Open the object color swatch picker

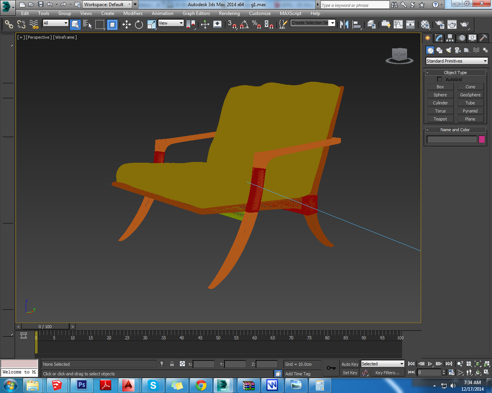tap(481, 140)
